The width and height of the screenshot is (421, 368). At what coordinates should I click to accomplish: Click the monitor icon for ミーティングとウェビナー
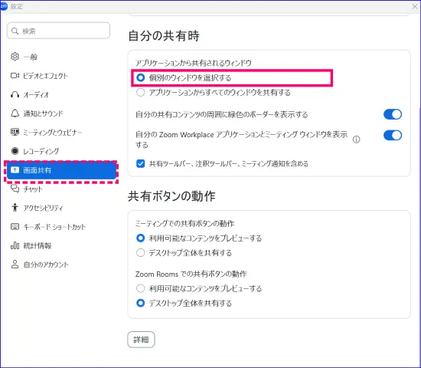point(15,132)
